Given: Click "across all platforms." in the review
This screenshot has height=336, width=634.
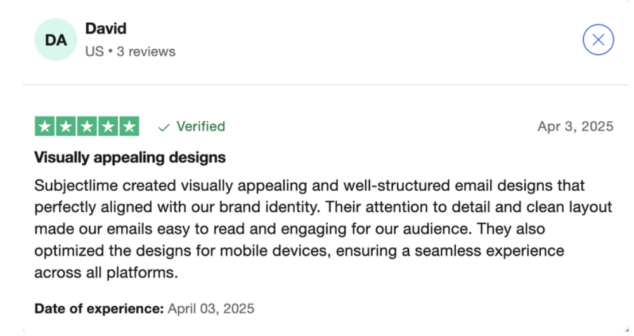Looking at the screenshot, I should click(x=107, y=273).
